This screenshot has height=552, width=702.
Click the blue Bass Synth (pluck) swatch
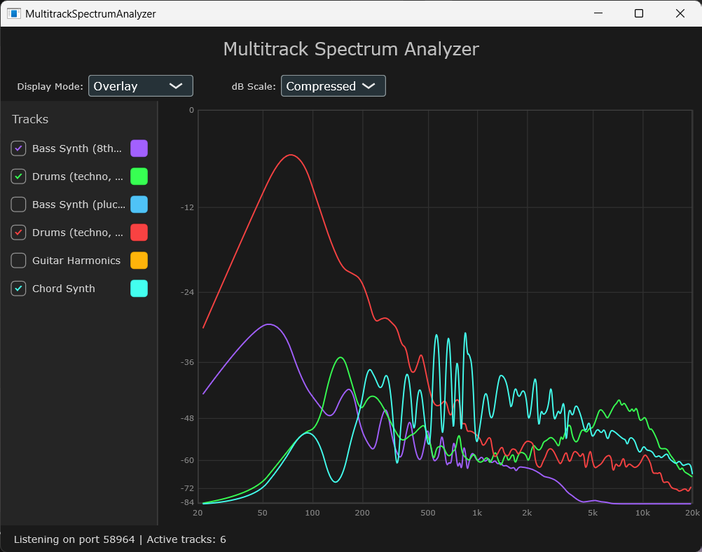coord(138,205)
